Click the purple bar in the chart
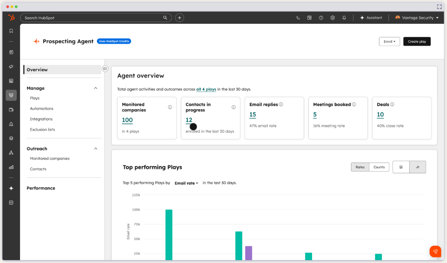The image size is (447, 263). 249,253
